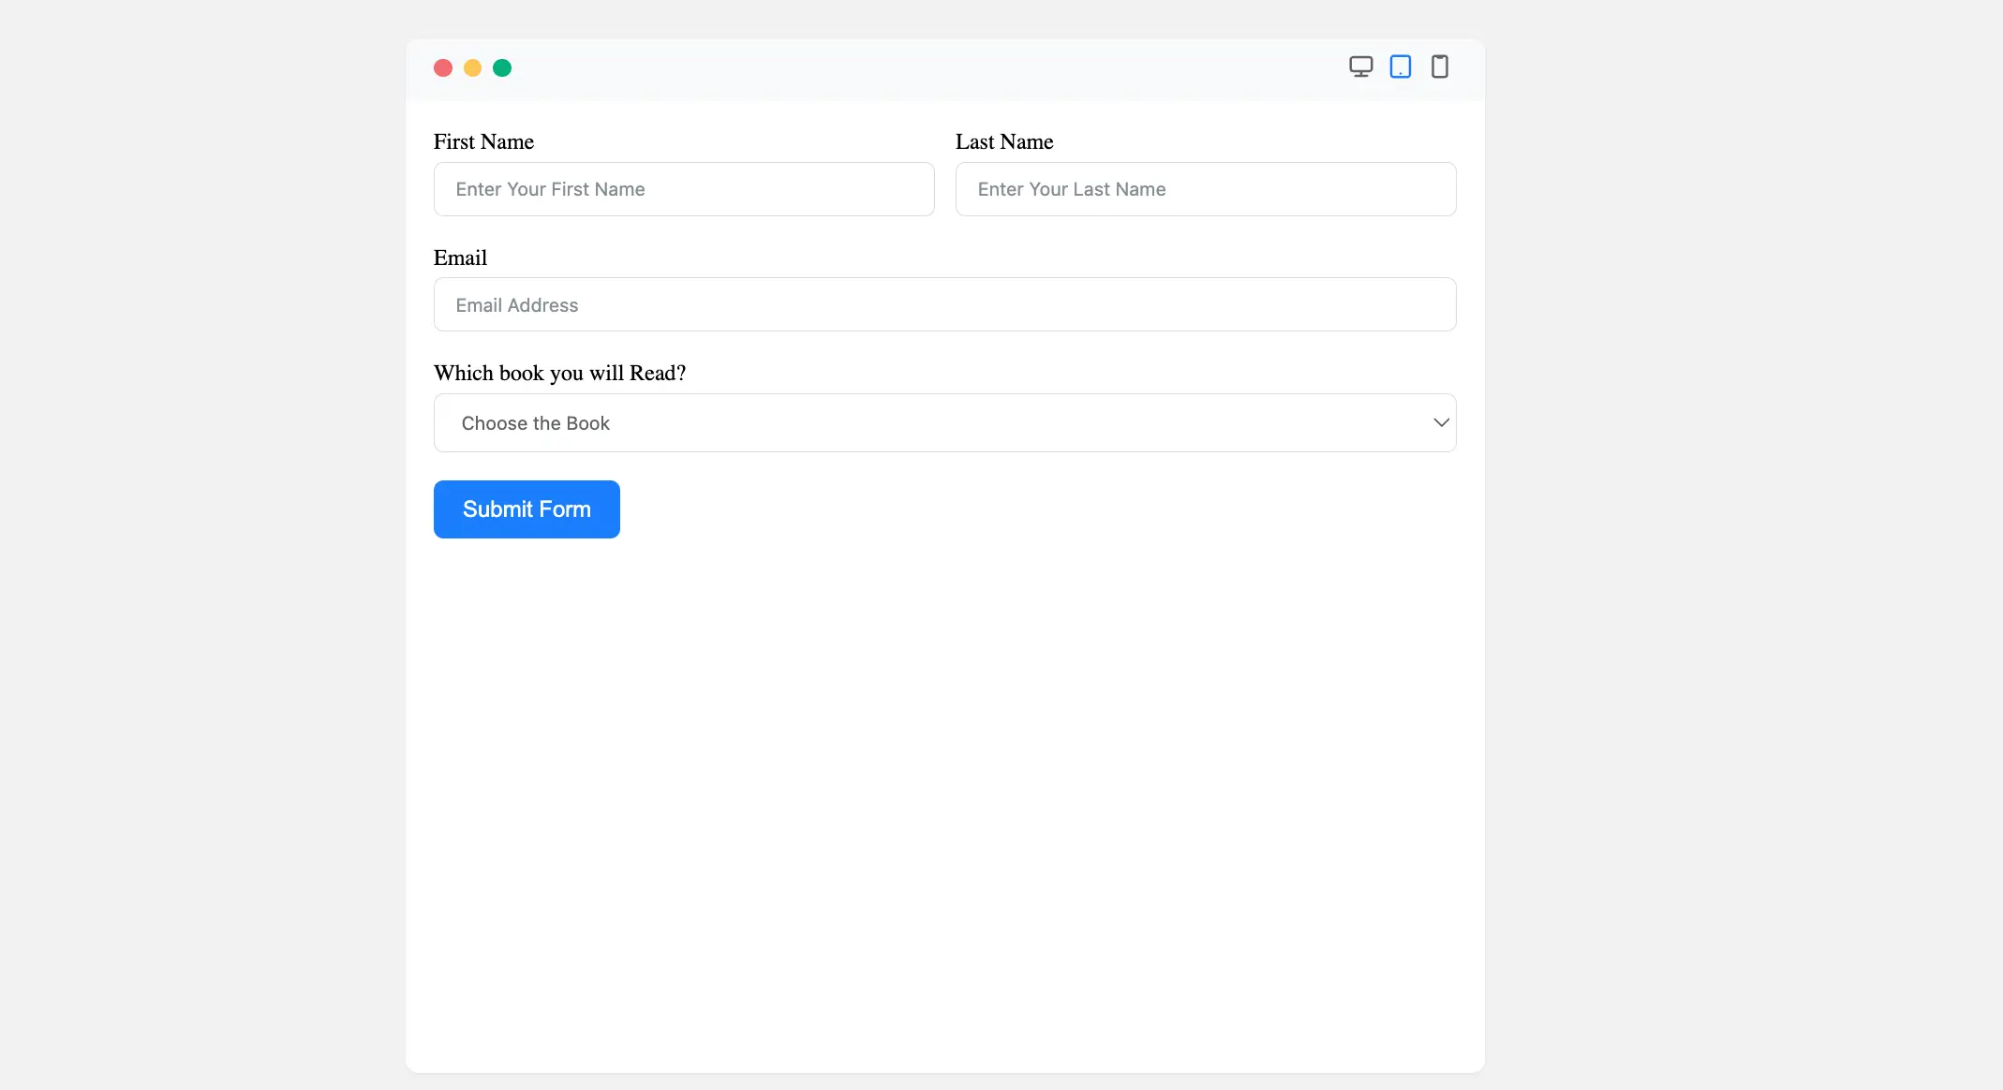Screen dimensions: 2003x1090
Task: Focus the First Name input field
Action: coord(684,189)
